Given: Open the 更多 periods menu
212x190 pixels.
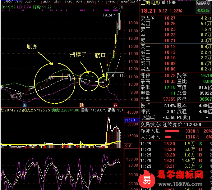Looking at the screenshot, I should 30,1.
